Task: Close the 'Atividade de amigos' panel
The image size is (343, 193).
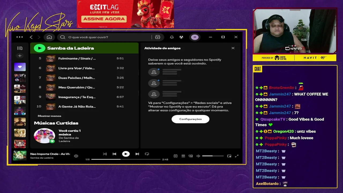Action: [x=233, y=48]
